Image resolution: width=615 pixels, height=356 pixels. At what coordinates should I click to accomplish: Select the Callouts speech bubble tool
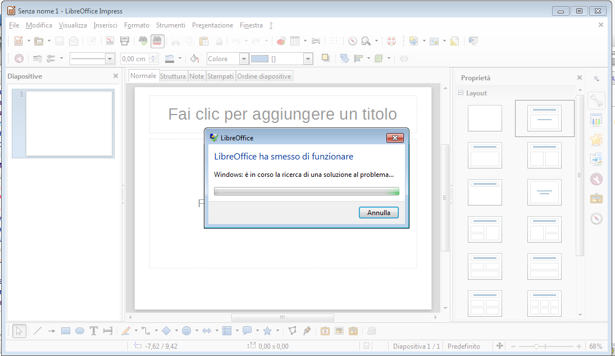pyautogui.click(x=247, y=331)
